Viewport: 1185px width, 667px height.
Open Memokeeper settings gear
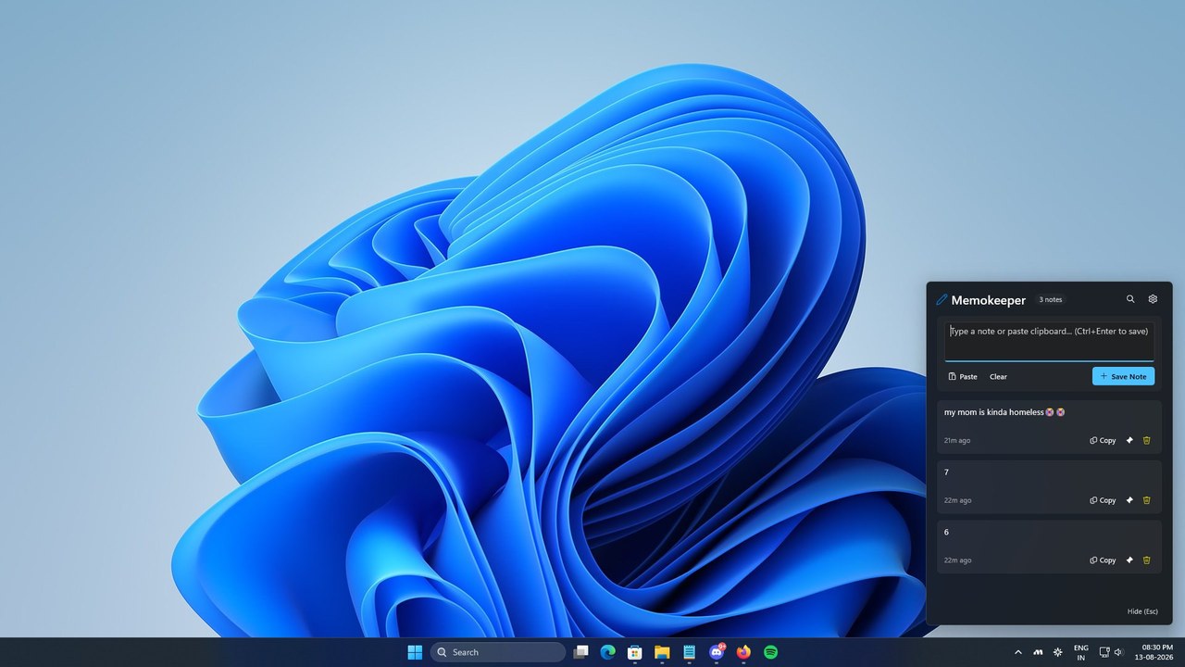(1153, 299)
